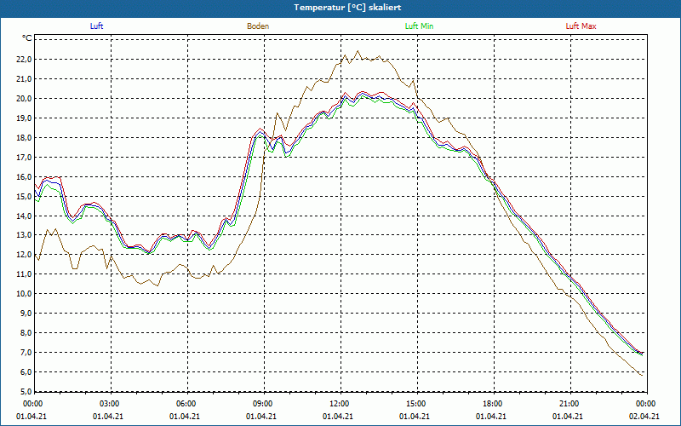
Task: Click the 'Boden' legend label
Action: point(258,26)
